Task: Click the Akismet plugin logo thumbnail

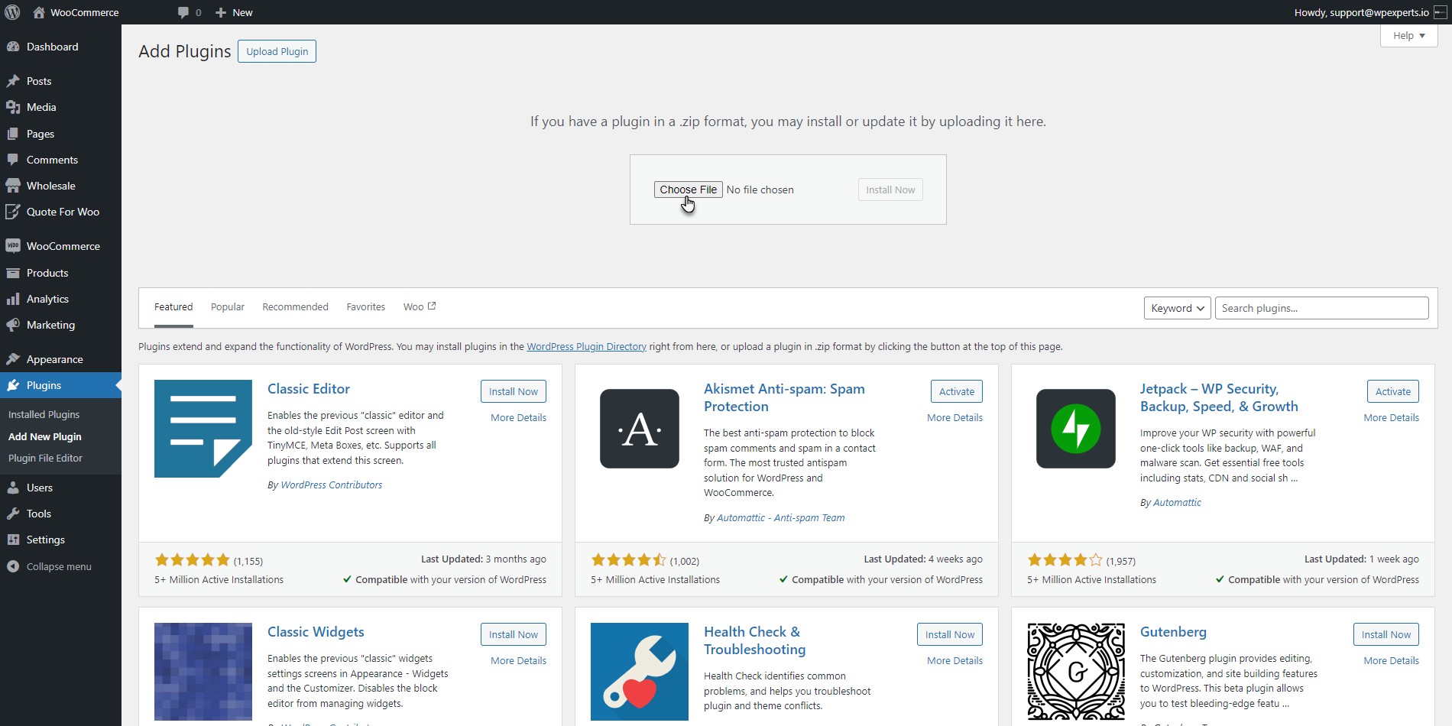Action: 640,429
